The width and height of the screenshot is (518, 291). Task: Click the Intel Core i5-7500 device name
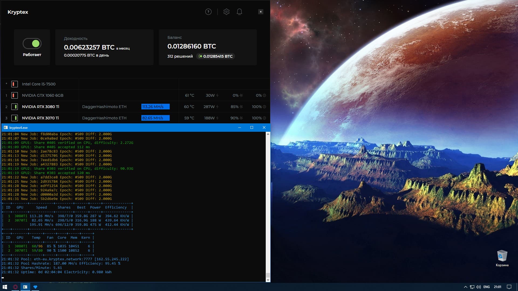point(39,84)
